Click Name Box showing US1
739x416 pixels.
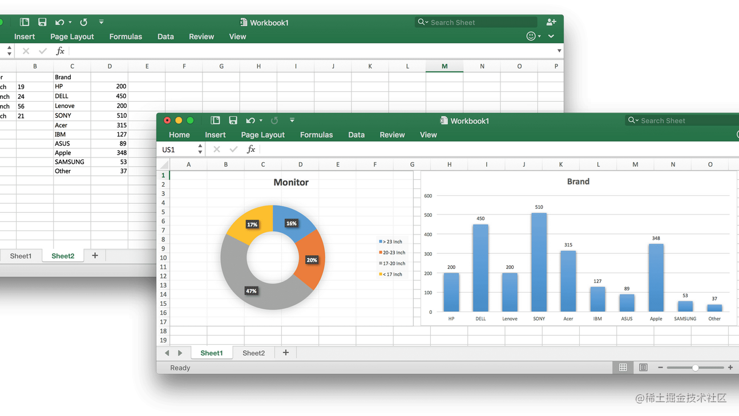pyautogui.click(x=177, y=150)
